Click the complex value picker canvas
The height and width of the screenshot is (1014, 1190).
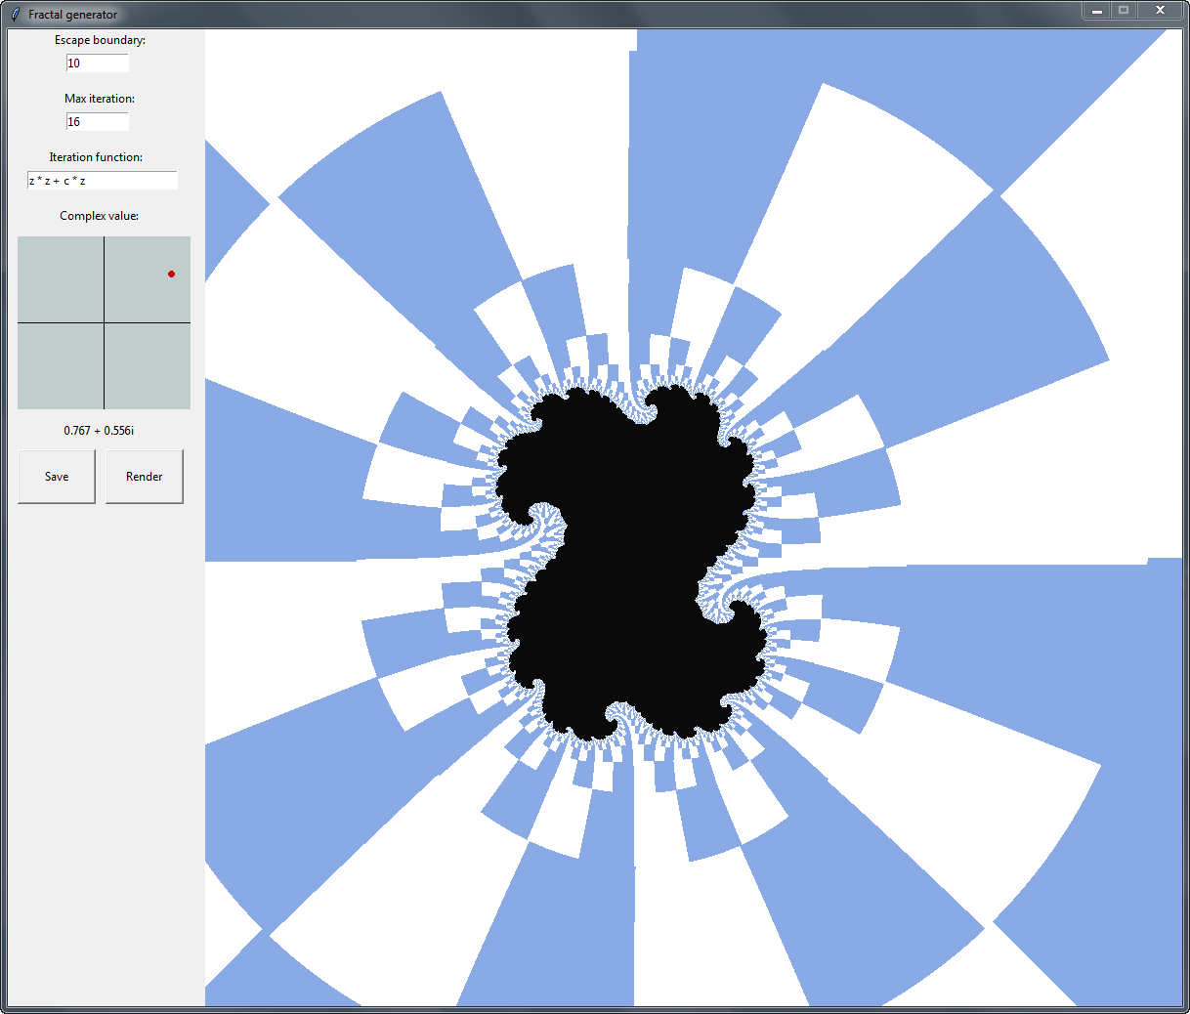click(104, 322)
